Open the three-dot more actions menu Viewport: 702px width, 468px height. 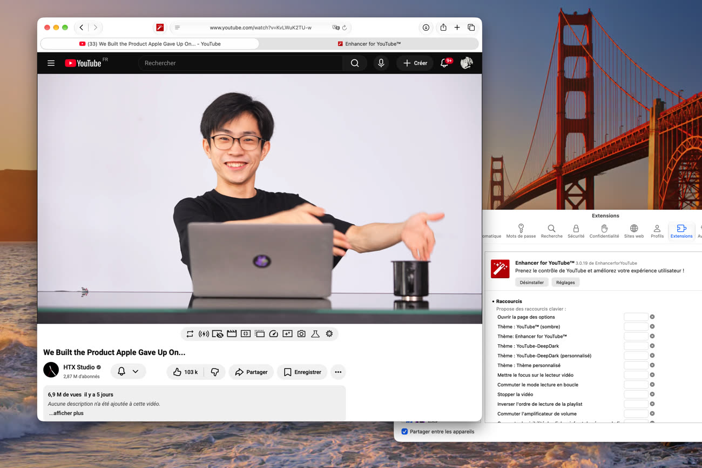pos(338,372)
